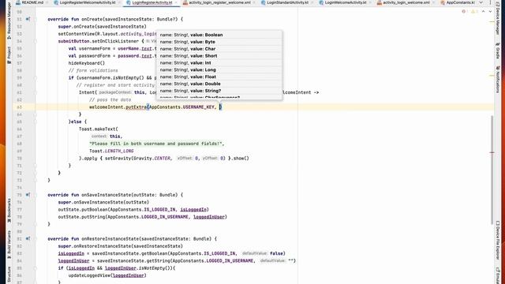505x284 pixels.
Task: Select the 'value: Double' overload hint
Action: click(x=219, y=84)
